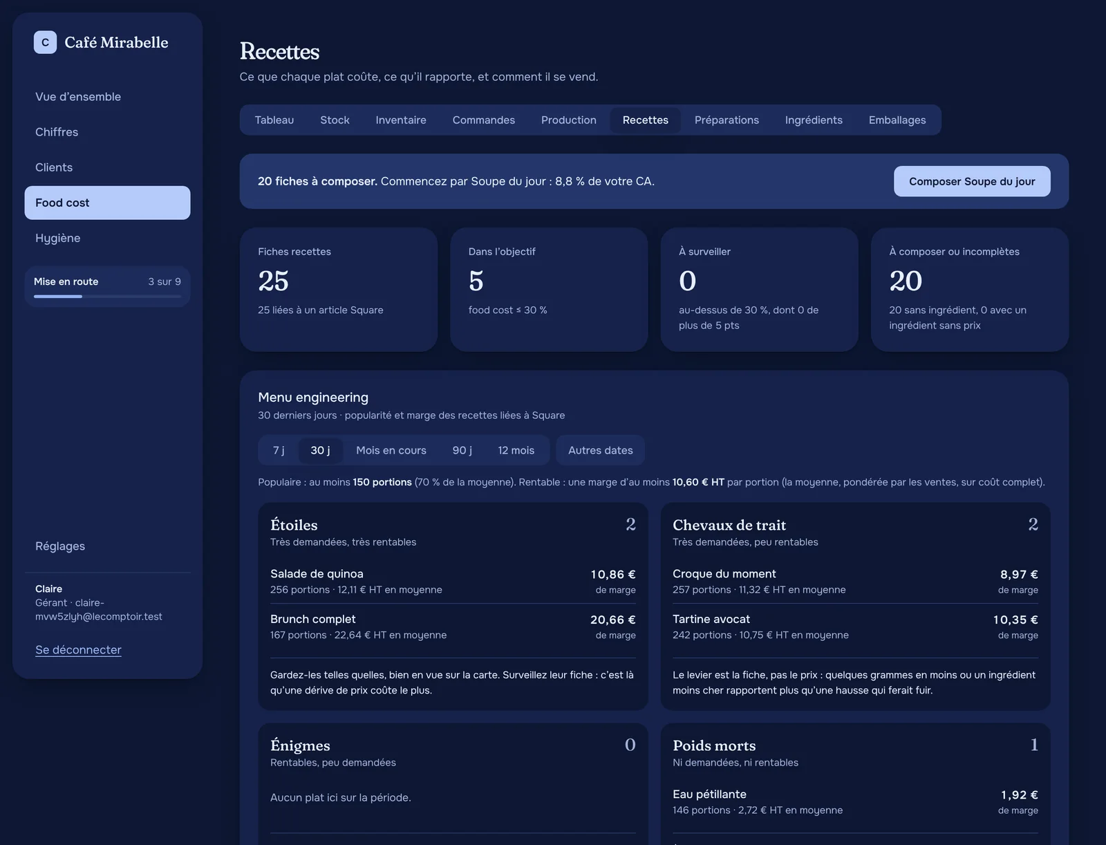Open the Emballages tab
The image size is (1106, 845).
pyautogui.click(x=897, y=120)
